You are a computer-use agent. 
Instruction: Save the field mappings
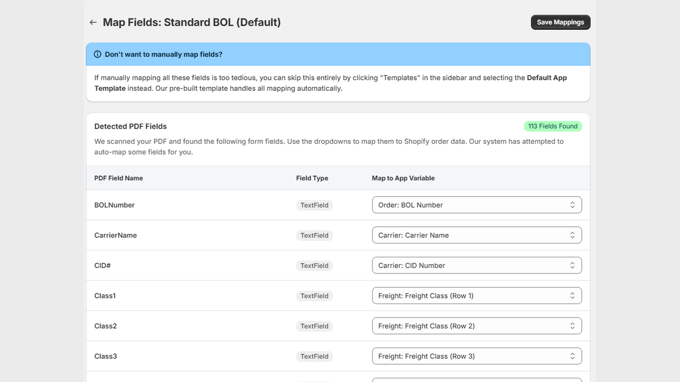coord(561,22)
